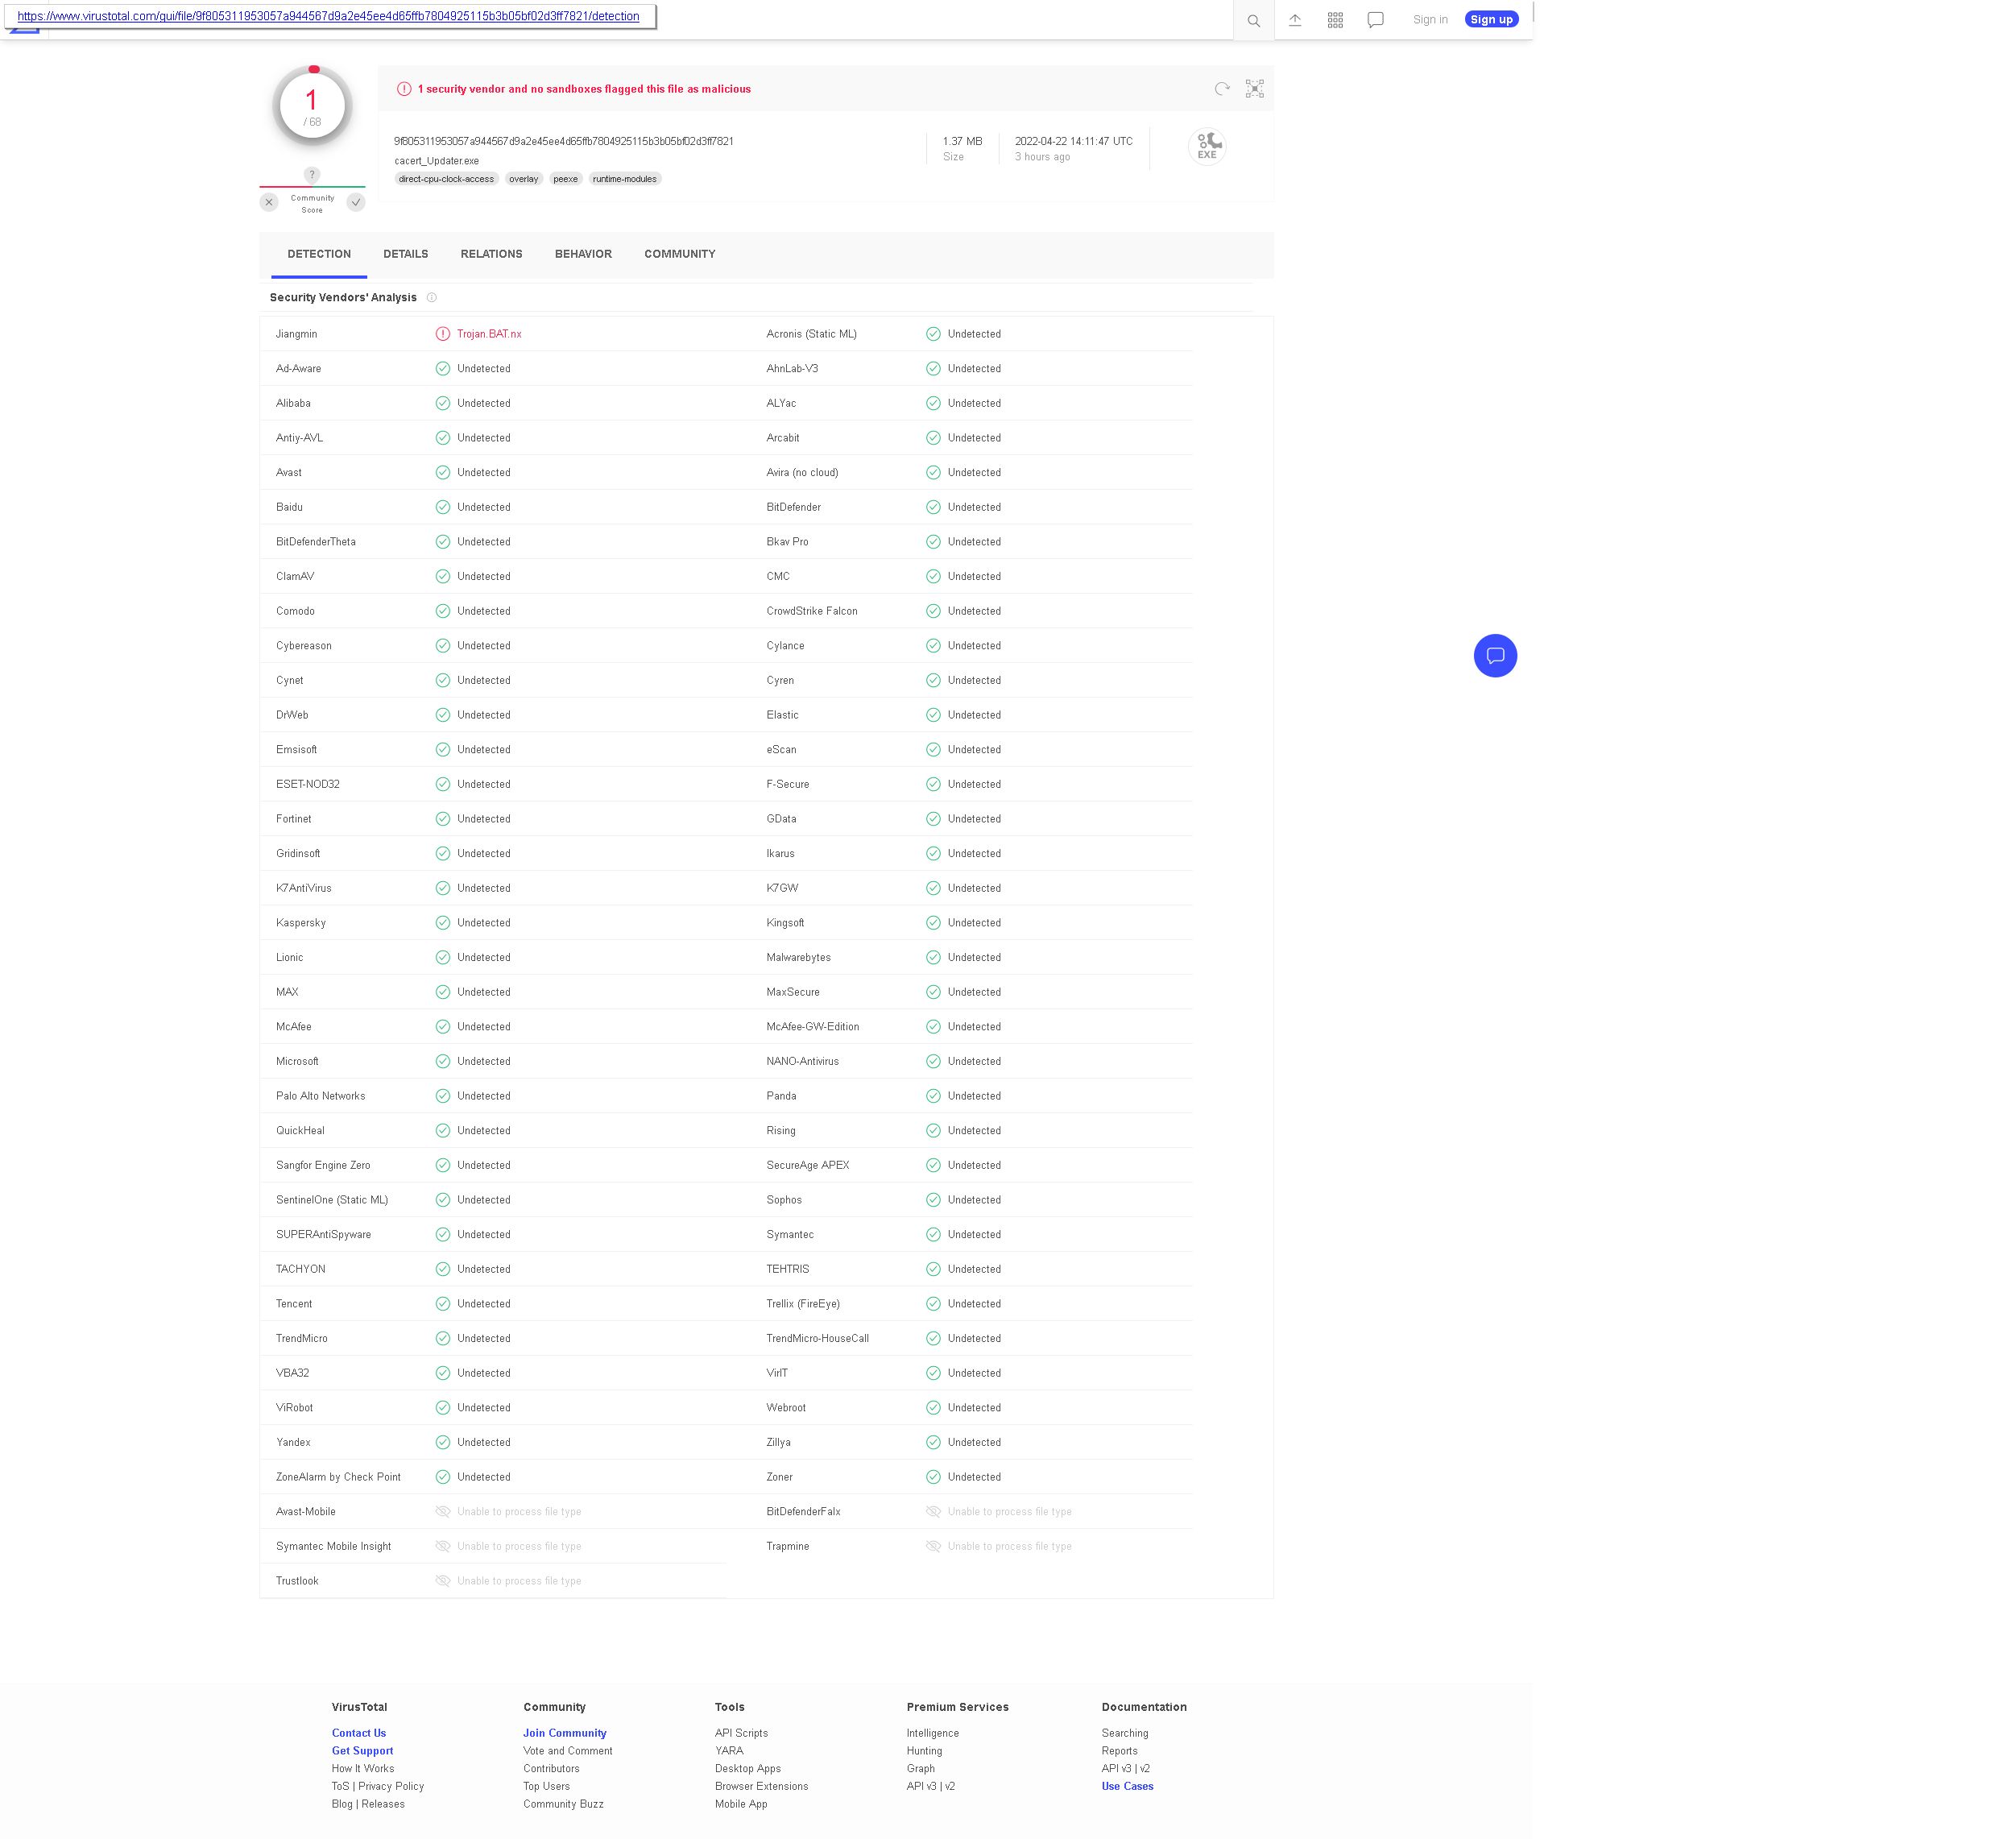Click the direct-cpu-clock-access tag
Screen dimensions: 2016x1839
click(446, 179)
